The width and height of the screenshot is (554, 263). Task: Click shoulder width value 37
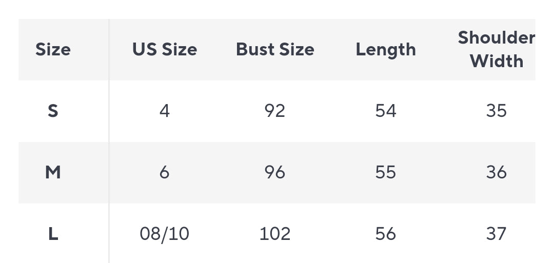pos(496,234)
